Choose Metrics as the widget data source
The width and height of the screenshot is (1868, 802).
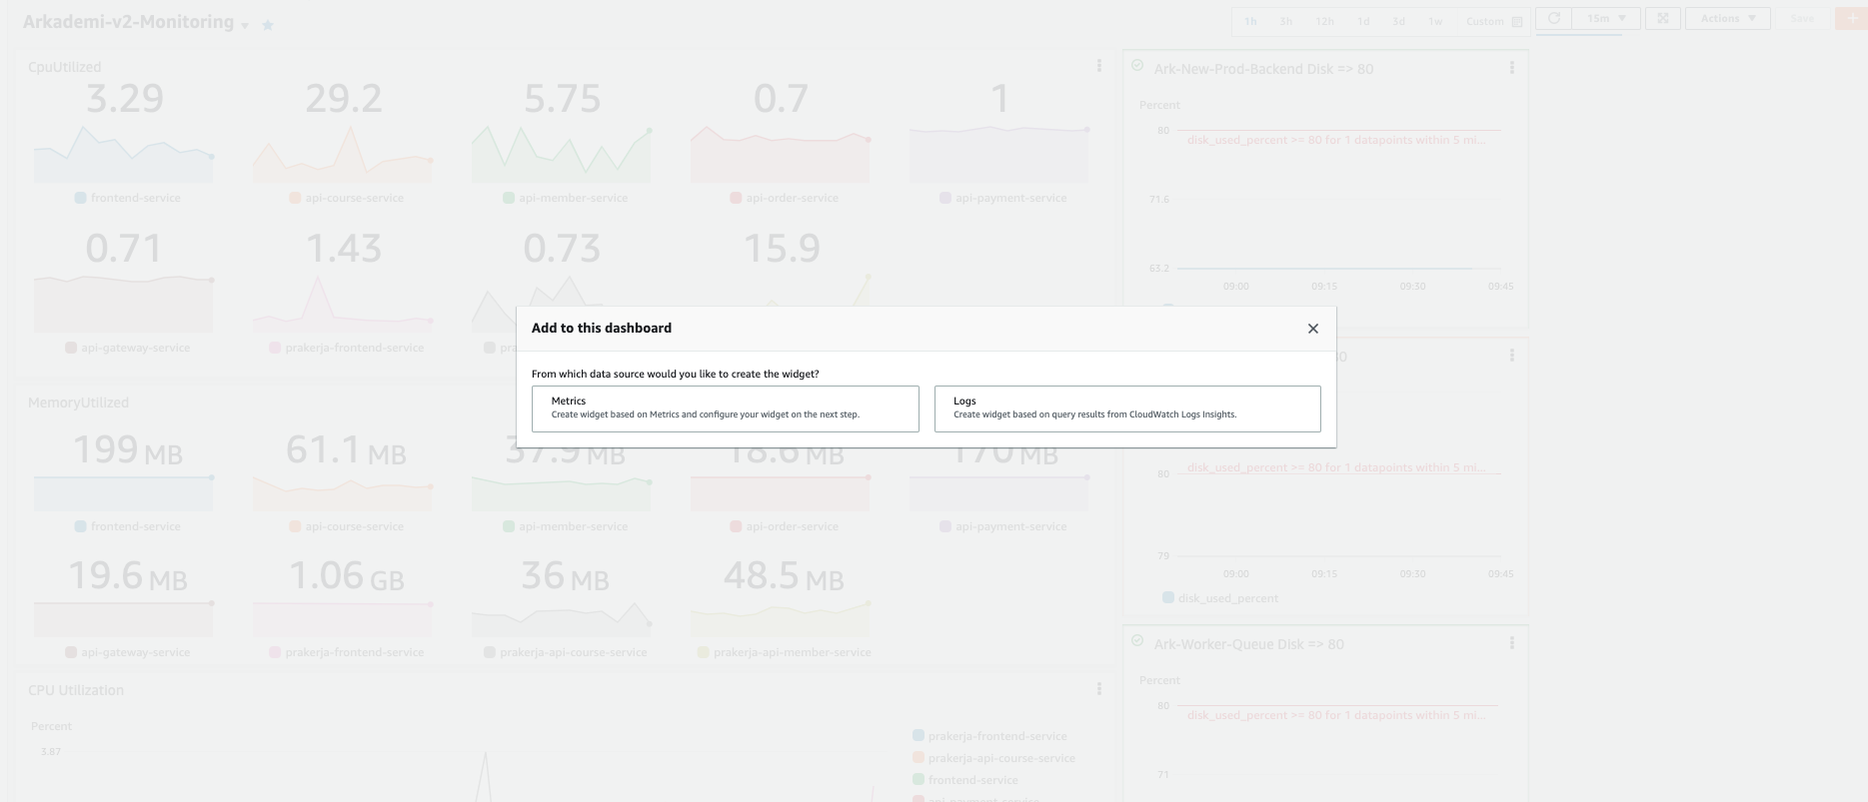coord(726,408)
